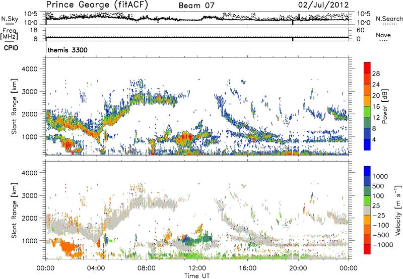Viewport: 403px width, 279px height.
Task: Pick the light green segment of power colorbar
Action: point(367,111)
